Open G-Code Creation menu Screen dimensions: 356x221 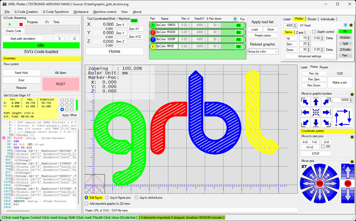26,12
